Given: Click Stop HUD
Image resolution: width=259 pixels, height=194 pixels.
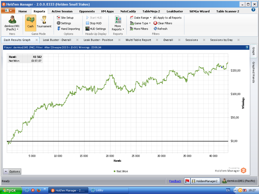Looking at the screenshot, I should [x=94, y=23].
